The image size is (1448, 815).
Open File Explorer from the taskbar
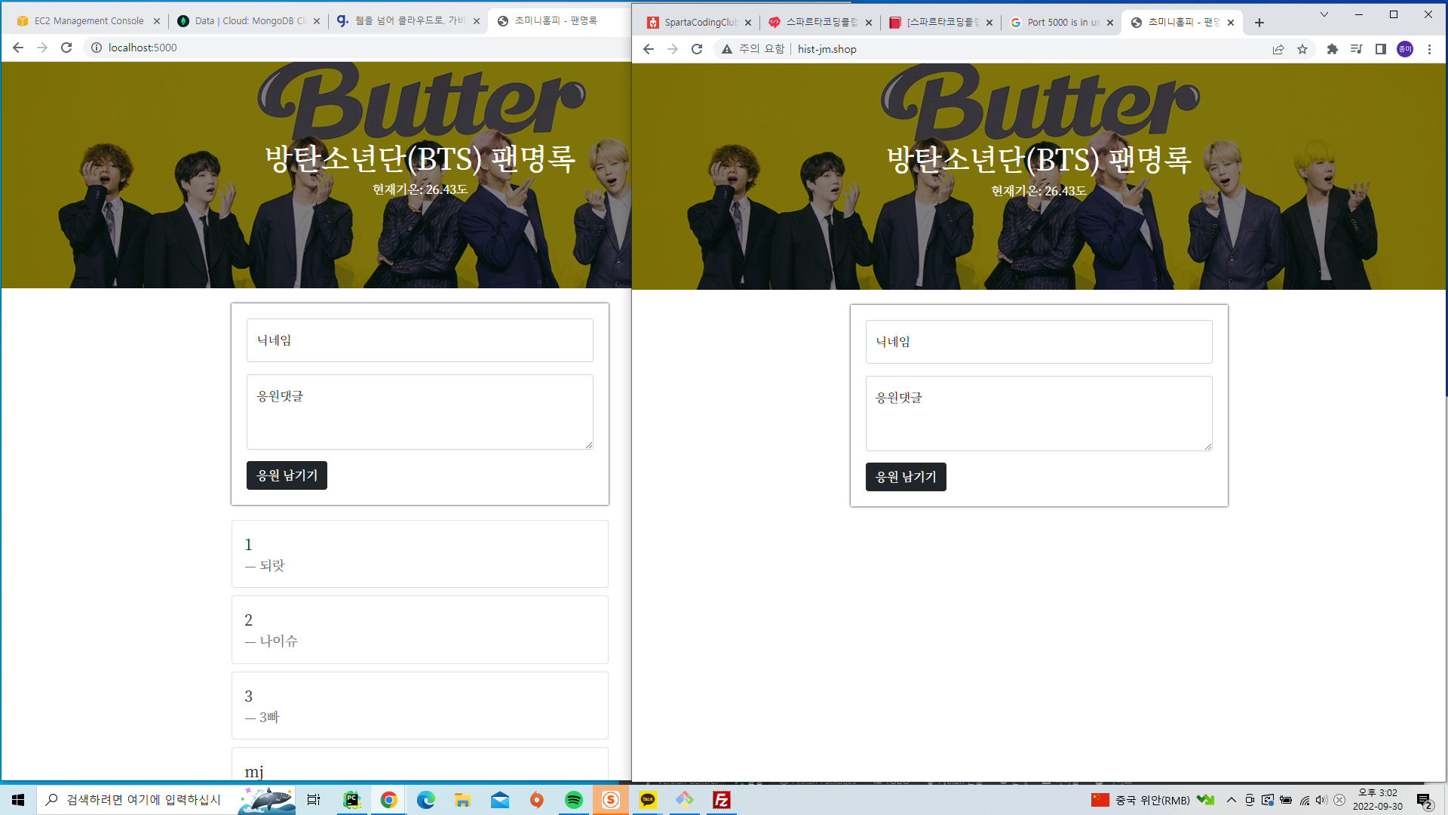(x=462, y=800)
